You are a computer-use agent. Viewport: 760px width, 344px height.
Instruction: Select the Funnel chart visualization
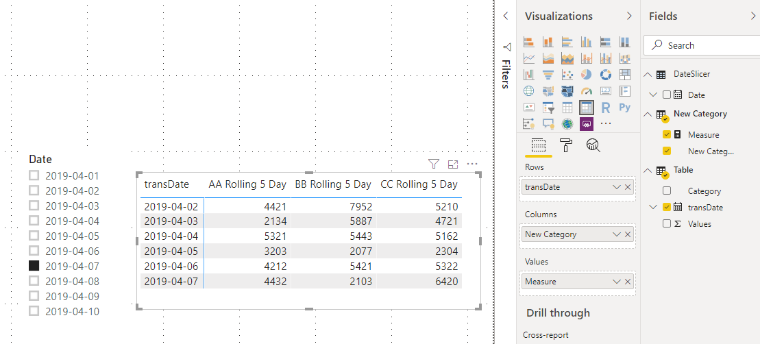548,75
